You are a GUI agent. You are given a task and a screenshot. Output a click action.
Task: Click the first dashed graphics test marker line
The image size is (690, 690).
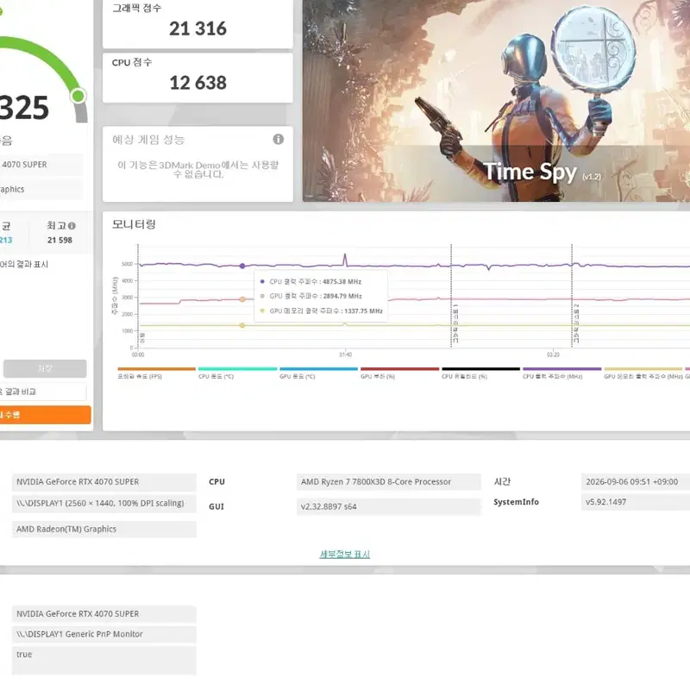tap(451, 296)
